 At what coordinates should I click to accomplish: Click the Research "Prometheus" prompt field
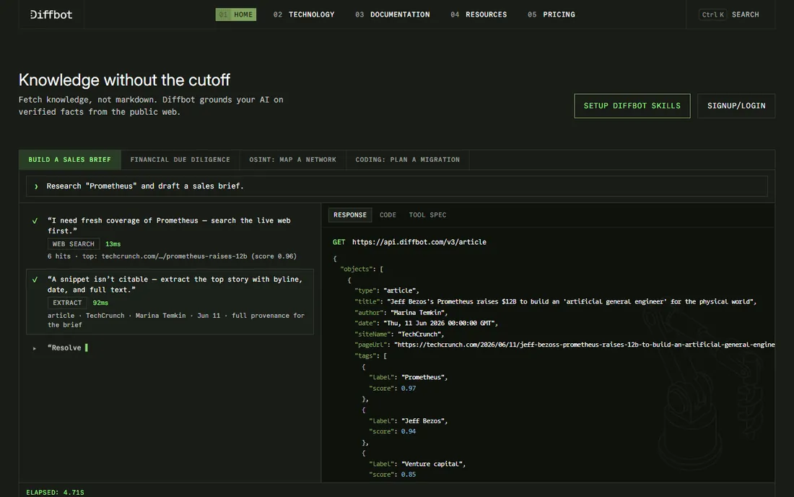397,186
